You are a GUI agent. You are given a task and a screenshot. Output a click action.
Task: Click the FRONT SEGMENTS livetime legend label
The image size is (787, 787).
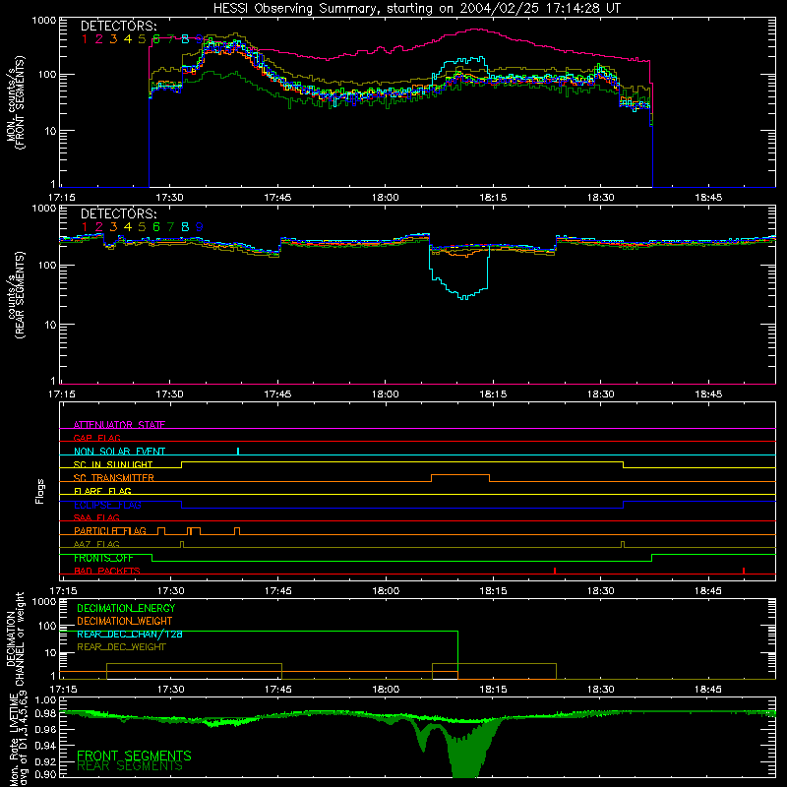click(x=134, y=756)
